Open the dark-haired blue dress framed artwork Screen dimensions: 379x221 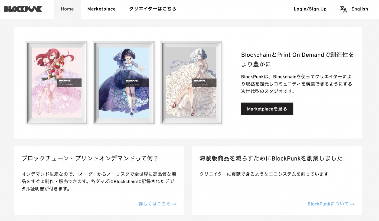[x=124, y=82]
